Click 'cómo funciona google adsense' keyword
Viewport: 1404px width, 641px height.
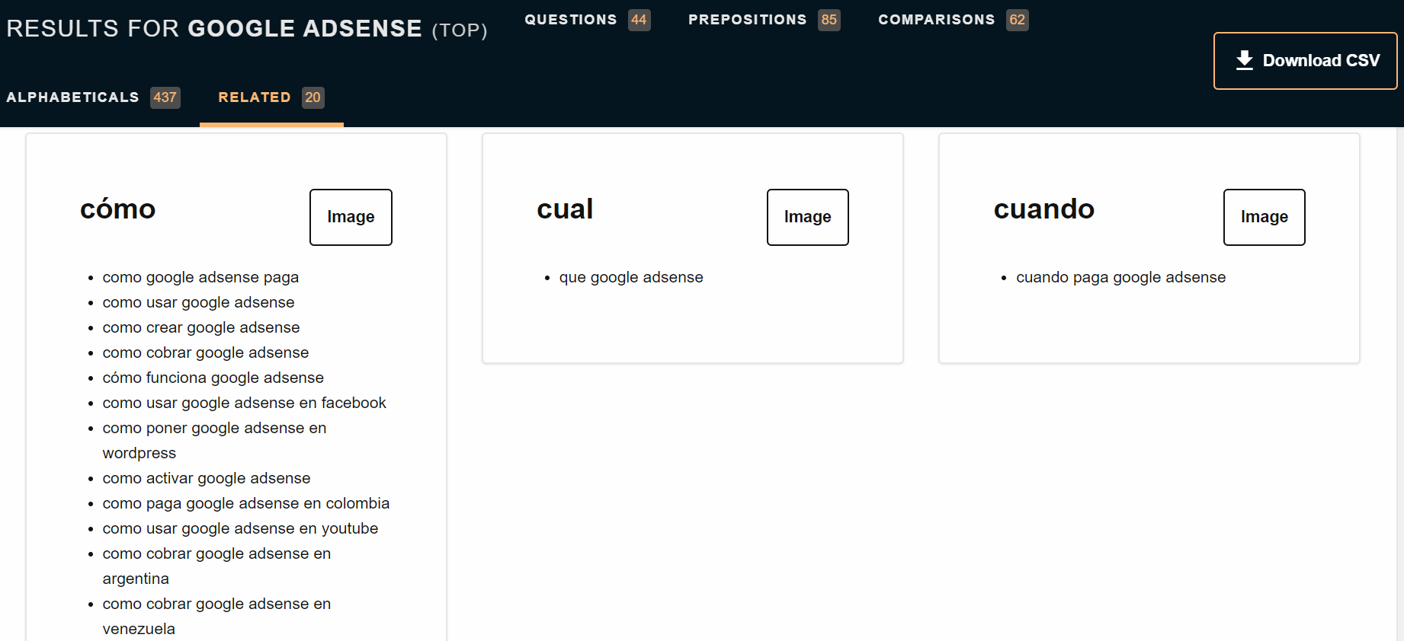[213, 378]
